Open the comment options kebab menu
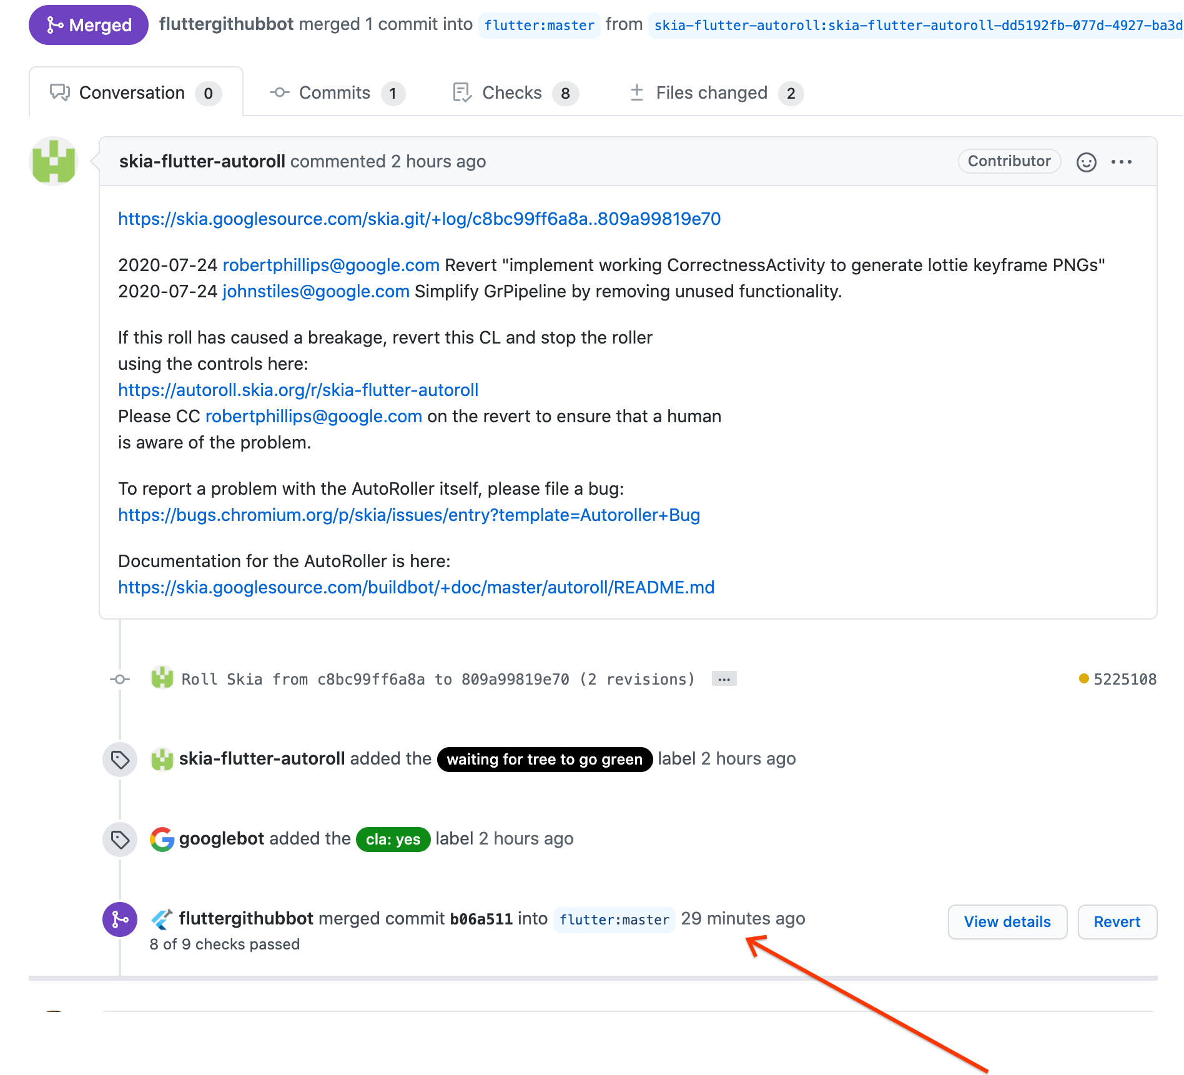This screenshot has width=1184, height=1075. (1122, 161)
